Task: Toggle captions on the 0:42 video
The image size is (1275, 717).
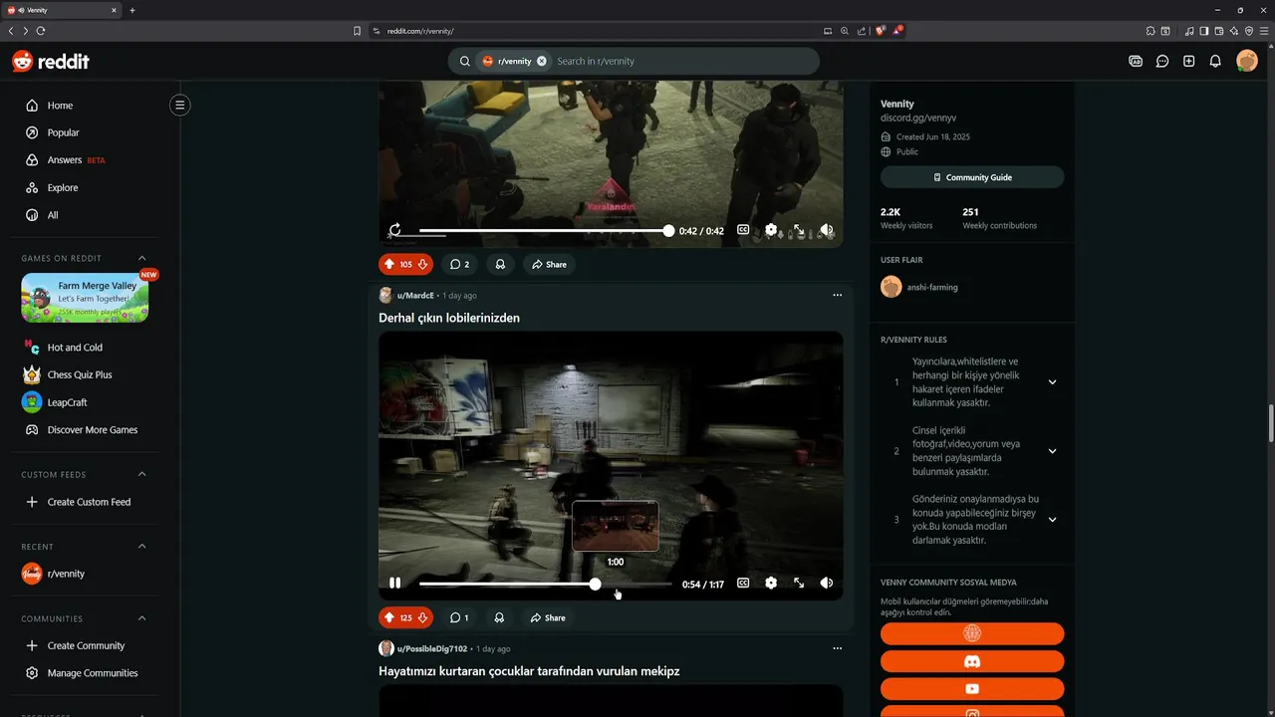Action: [x=743, y=230]
